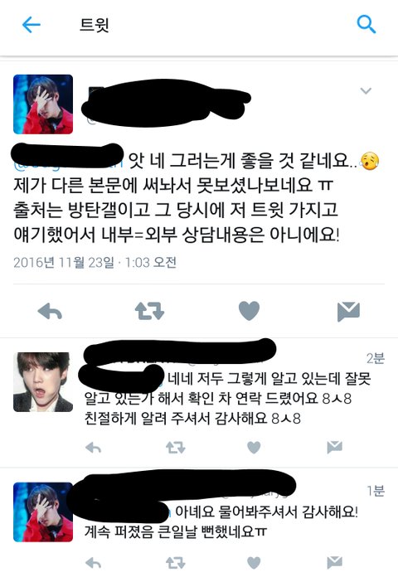Viewport: 398px width, 577px height.
Task: Share the 1분 tweet by message
Action: click(x=335, y=562)
